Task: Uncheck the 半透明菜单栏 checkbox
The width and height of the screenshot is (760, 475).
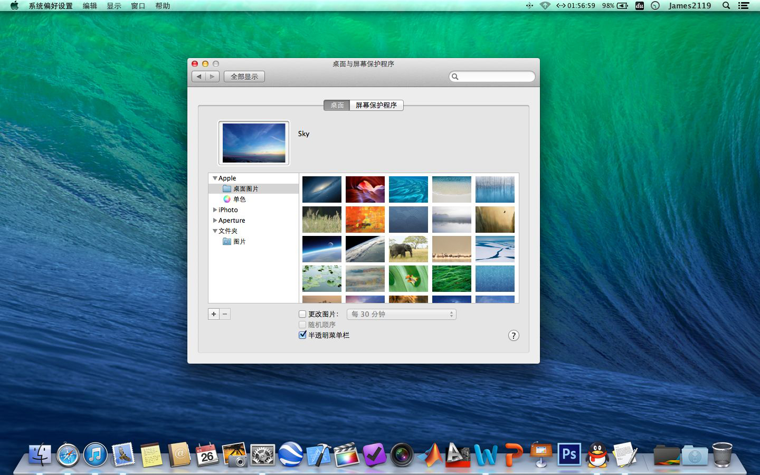Action: 302,335
